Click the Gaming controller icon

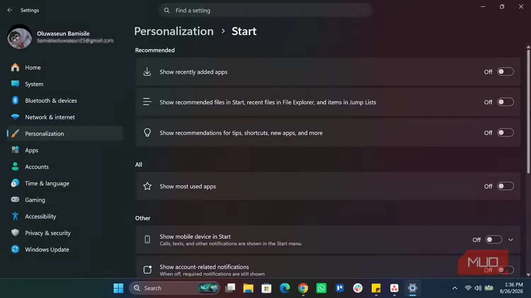pyautogui.click(x=15, y=199)
